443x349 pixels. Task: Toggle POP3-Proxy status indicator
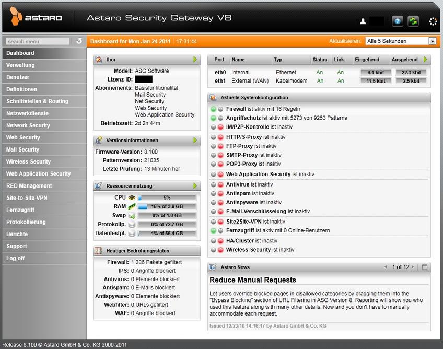[x=217, y=164]
